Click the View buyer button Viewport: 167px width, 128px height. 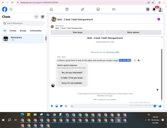(x=77, y=32)
